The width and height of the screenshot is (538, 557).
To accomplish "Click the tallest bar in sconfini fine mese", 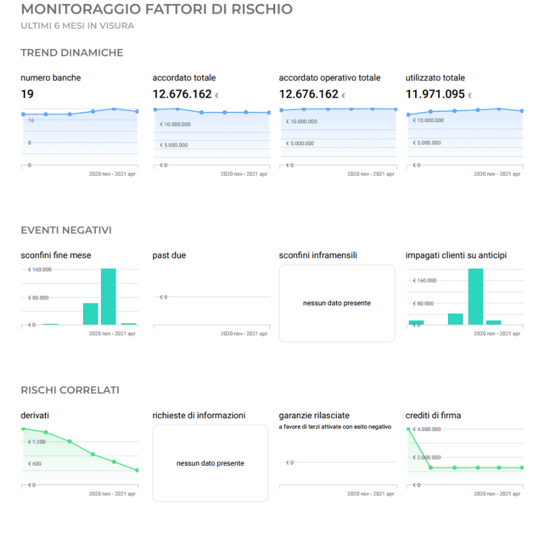I will click(x=108, y=296).
